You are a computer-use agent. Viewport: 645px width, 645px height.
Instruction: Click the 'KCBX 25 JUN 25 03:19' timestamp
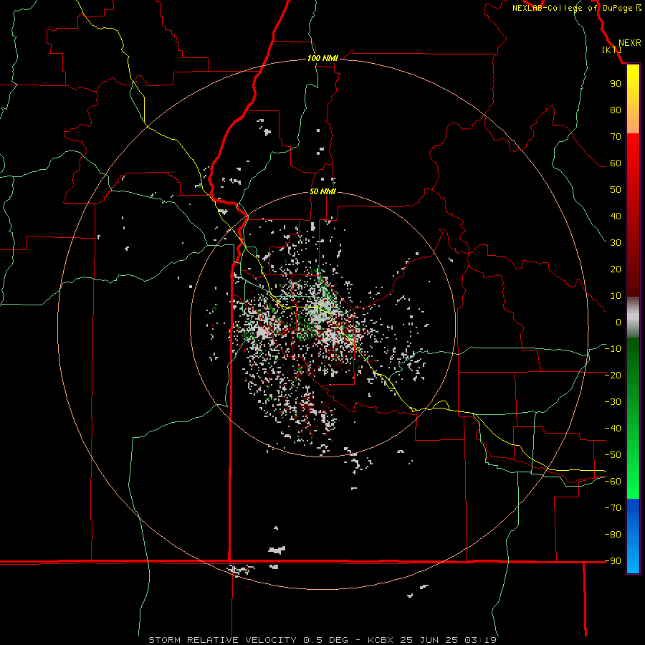pyautogui.click(x=432, y=640)
